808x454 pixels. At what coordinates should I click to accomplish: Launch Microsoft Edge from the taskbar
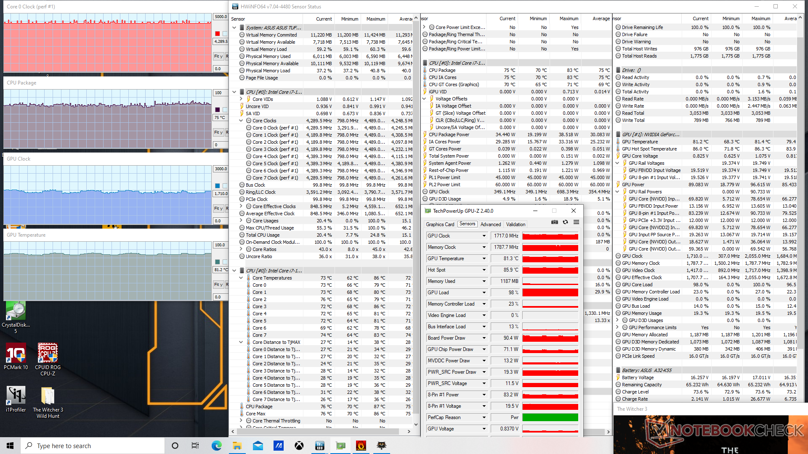(x=216, y=446)
